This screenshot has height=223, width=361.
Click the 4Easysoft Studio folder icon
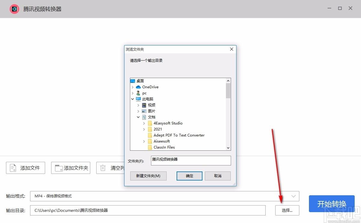tap(150, 123)
